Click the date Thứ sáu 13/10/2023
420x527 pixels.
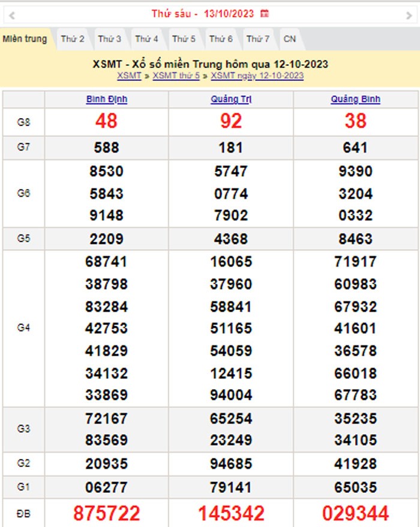202,13
